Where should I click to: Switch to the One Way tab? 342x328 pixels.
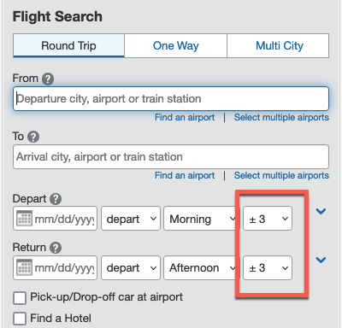pyautogui.click(x=175, y=45)
